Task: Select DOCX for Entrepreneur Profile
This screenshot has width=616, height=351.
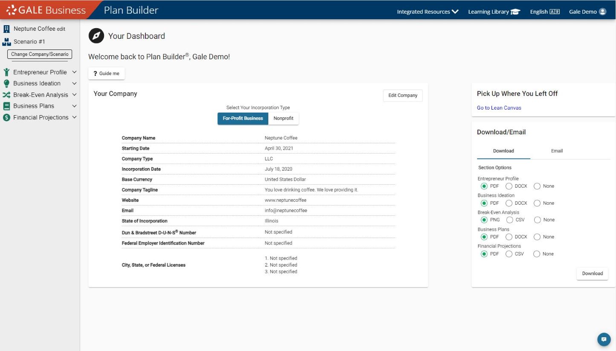Action: [509, 186]
